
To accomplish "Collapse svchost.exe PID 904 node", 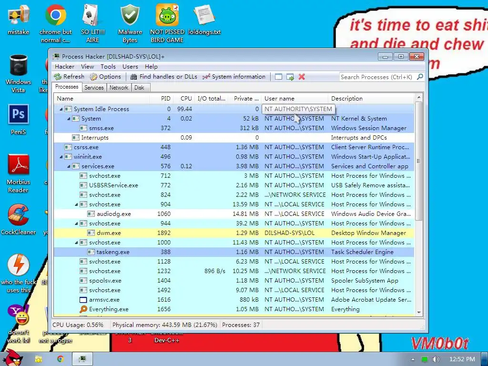I will (x=76, y=204).
